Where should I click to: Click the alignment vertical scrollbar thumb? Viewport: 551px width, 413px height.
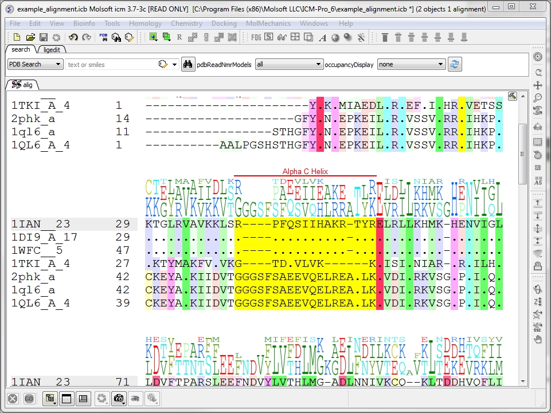tap(522, 154)
